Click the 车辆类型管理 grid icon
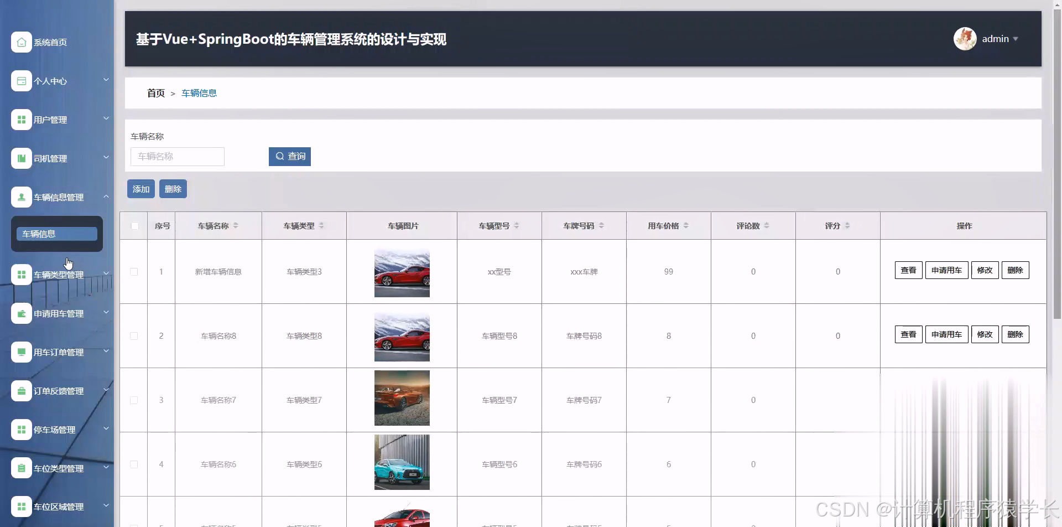 tap(21, 275)
